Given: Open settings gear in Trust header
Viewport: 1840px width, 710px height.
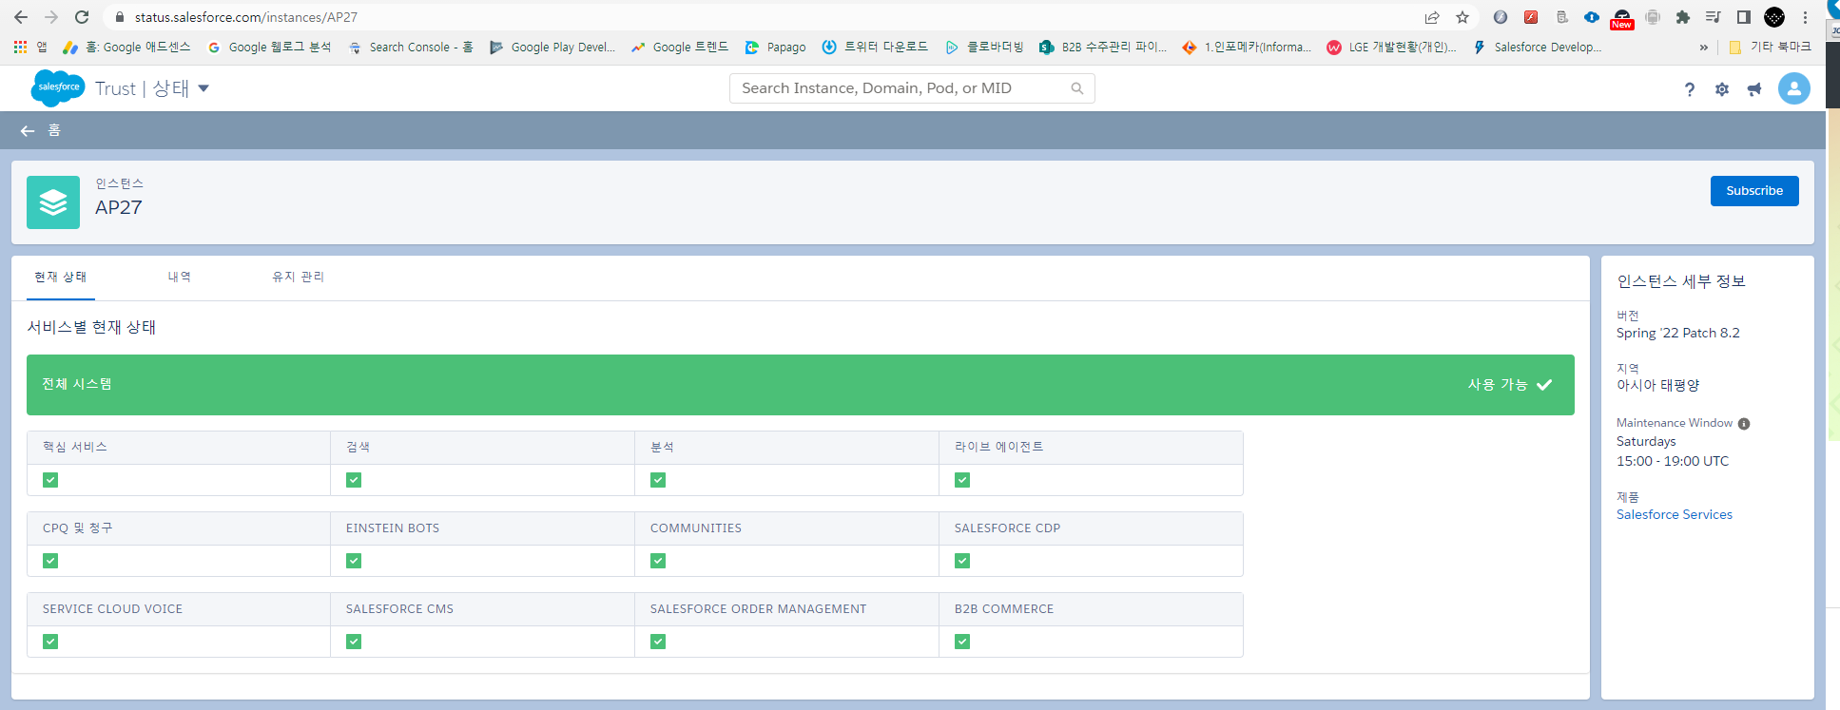Looking at the screenshot, I should (1722, 89).
